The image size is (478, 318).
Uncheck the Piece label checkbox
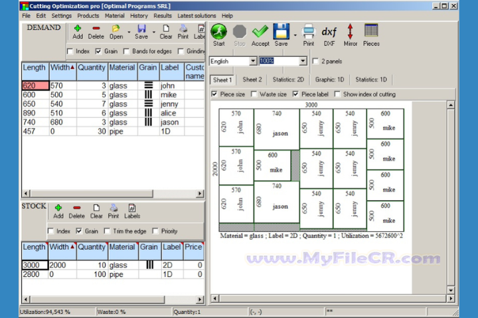pyautogui.click(x=295, y=94)
